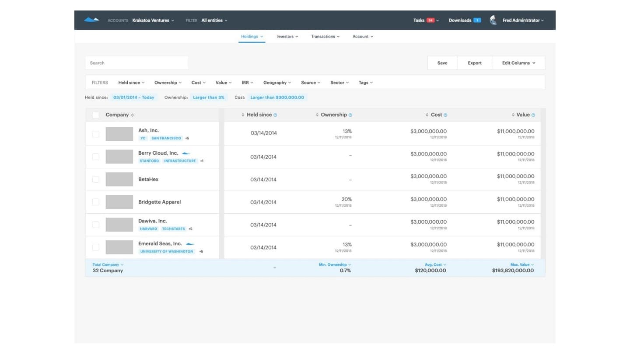Click the mountain logo in header
Image resolution: width=630 pixels, height=354 pixels.
point(91,20)
